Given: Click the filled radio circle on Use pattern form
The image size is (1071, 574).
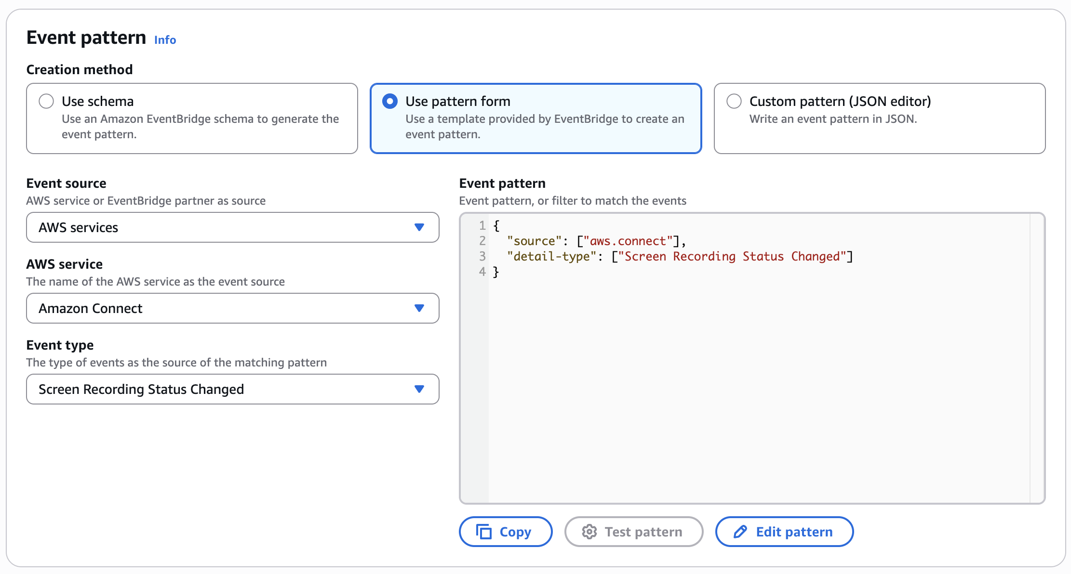Looking at the screenshot, I should (389, 101).
